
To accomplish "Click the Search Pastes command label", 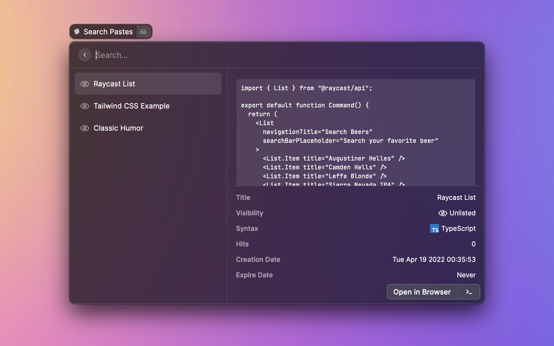I will (x=108, y=32).
